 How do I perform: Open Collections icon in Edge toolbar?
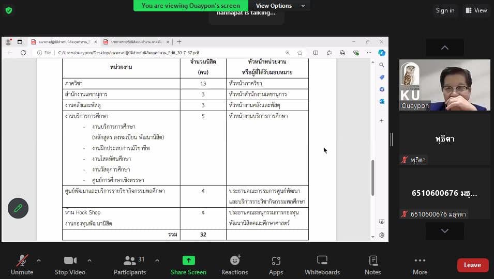click(342, 53)
